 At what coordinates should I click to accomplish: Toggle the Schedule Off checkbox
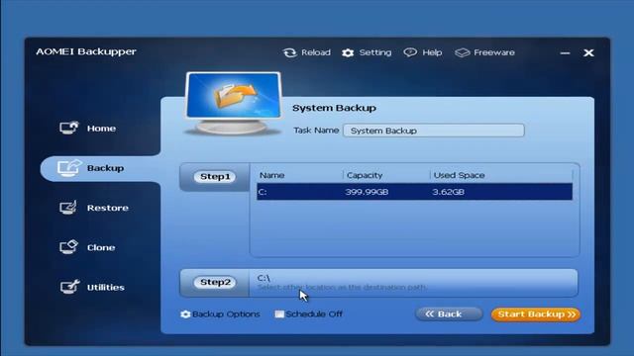(279, 314)
